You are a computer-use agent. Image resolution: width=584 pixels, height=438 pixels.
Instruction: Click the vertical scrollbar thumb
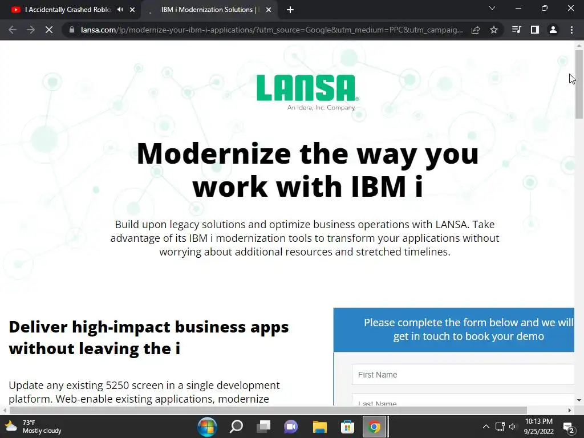579,84
